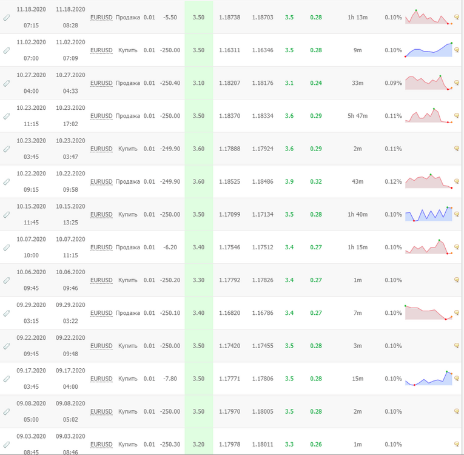The image size is (464, 455).
Task: Open EURUSD link in the 10.22.2020 row
Action: point(101,182)
